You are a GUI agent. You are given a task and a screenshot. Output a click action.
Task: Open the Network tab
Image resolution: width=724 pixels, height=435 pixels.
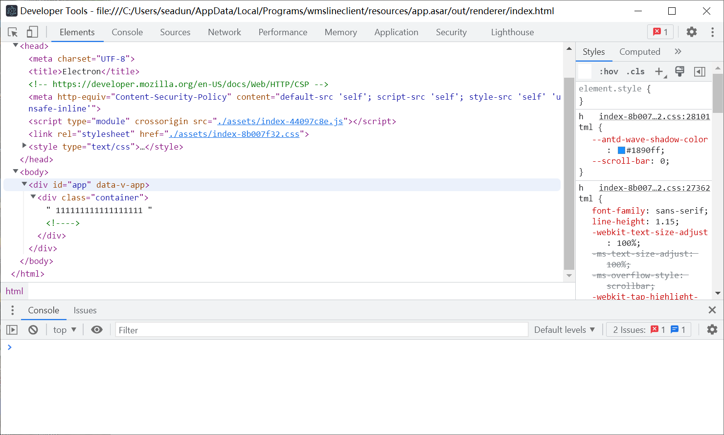225,32
